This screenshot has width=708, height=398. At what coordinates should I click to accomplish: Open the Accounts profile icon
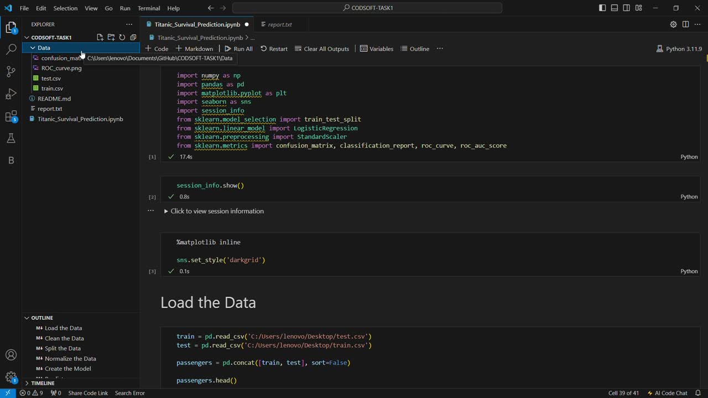click(11, 355)
